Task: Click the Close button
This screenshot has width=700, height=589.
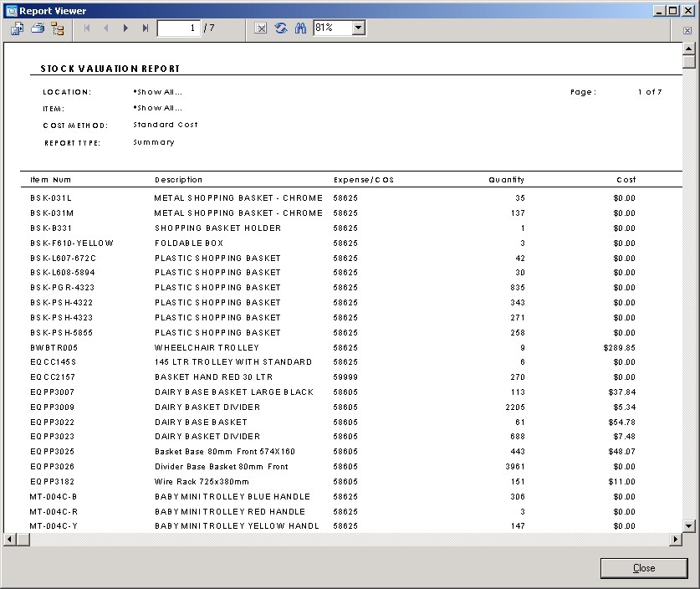Action: [644, 568]
